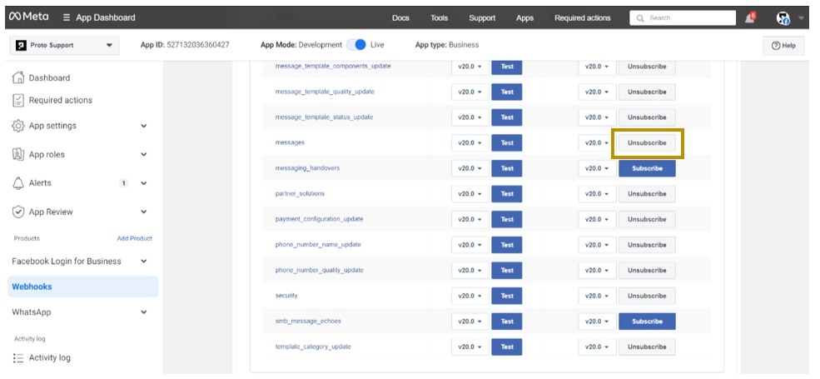The height and width of the screenshot is (379, 820).
Task: Click the Meta logo in header
Action: coord(28,17)
